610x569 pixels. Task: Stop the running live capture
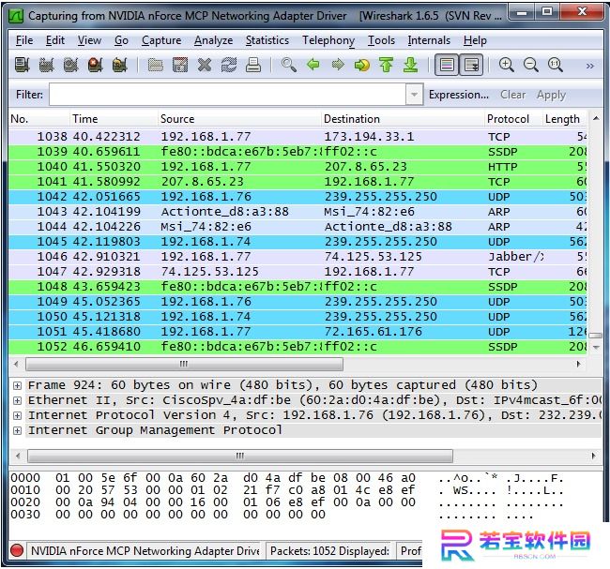coord(96,65)
